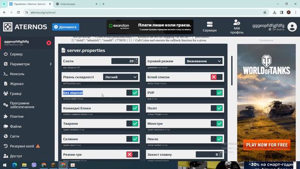
Task: Toggle the Білий список switch
Action: tap(217, 77)
